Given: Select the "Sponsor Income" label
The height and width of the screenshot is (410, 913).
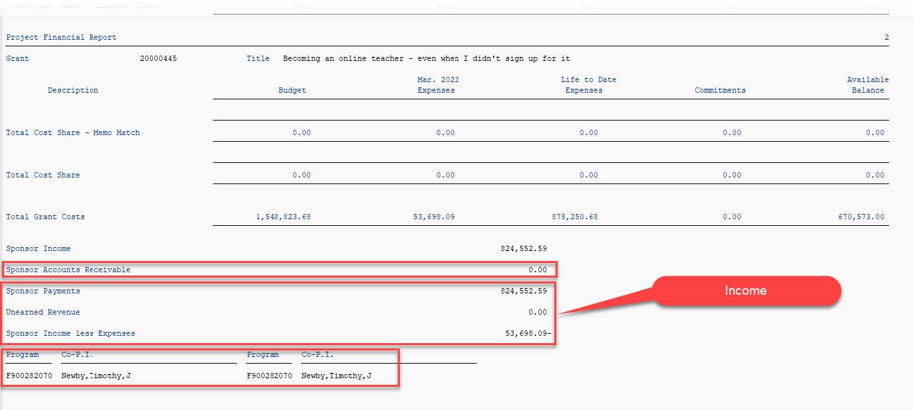Looking at the screenshot, I should point(38,248).
